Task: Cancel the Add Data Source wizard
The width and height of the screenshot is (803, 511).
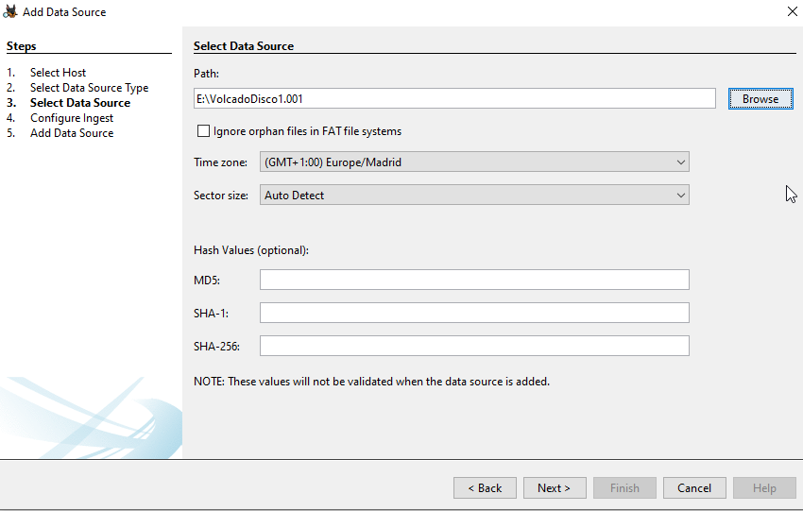Action: 694,488
